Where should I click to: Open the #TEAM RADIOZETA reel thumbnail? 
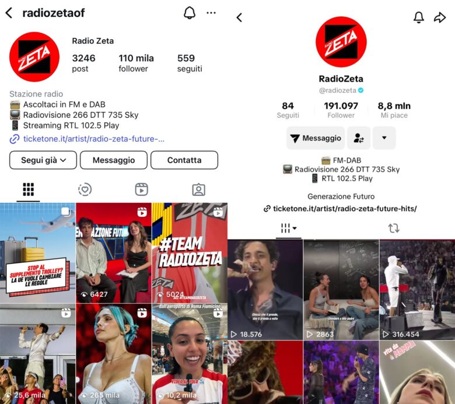point(190,253)
